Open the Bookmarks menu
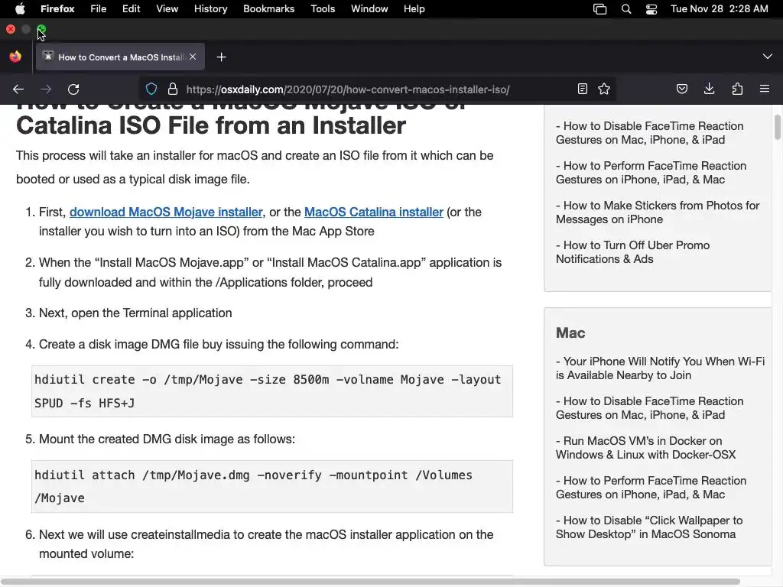Viewport: 783px width, 587px height. 268,9
